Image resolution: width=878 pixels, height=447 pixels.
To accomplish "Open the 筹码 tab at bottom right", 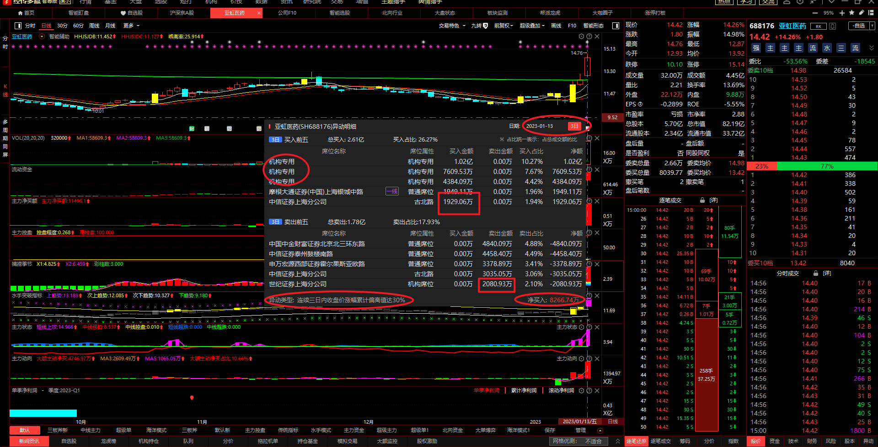I will tap(685, 441).
